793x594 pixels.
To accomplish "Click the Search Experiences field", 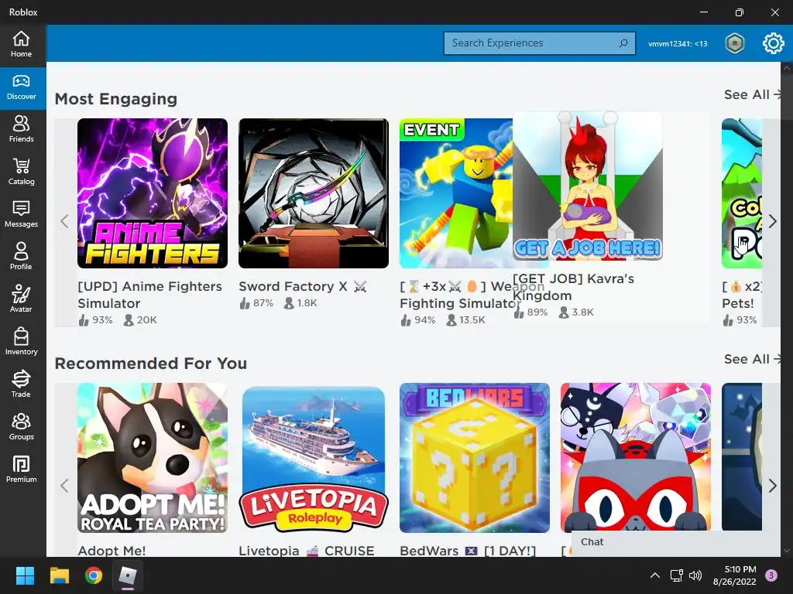I will pyautogui.click(x=540, y=43).
